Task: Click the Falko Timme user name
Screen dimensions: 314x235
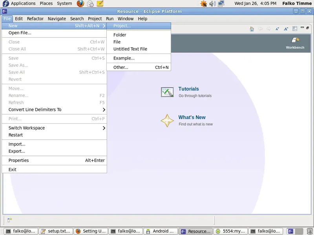Action: click(x=297, y=4)
